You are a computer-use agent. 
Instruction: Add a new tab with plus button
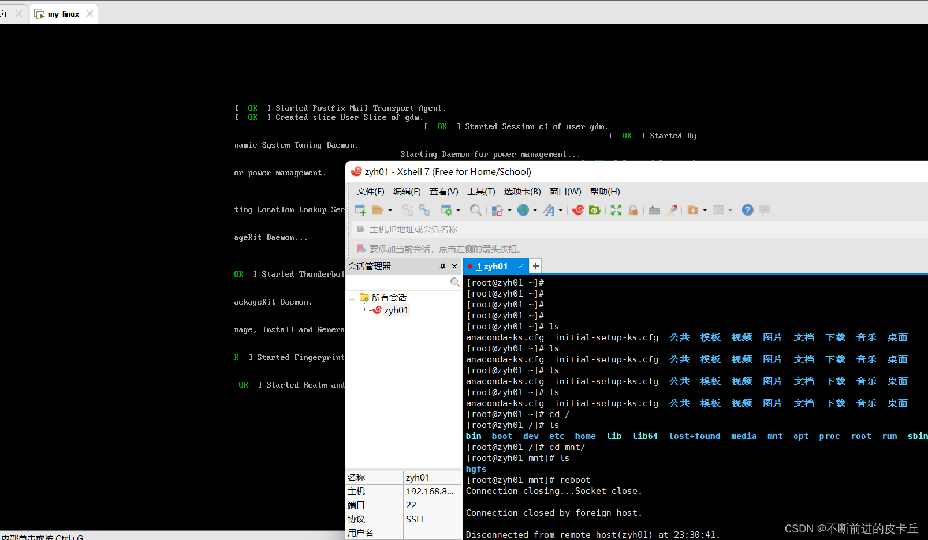536,266
